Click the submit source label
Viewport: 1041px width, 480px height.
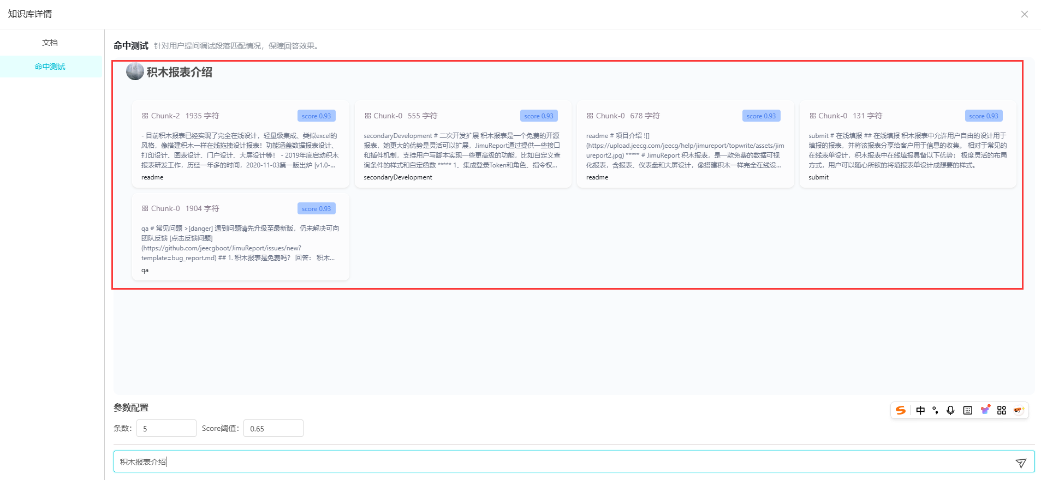pyautogui.click(x=819, y=177)
